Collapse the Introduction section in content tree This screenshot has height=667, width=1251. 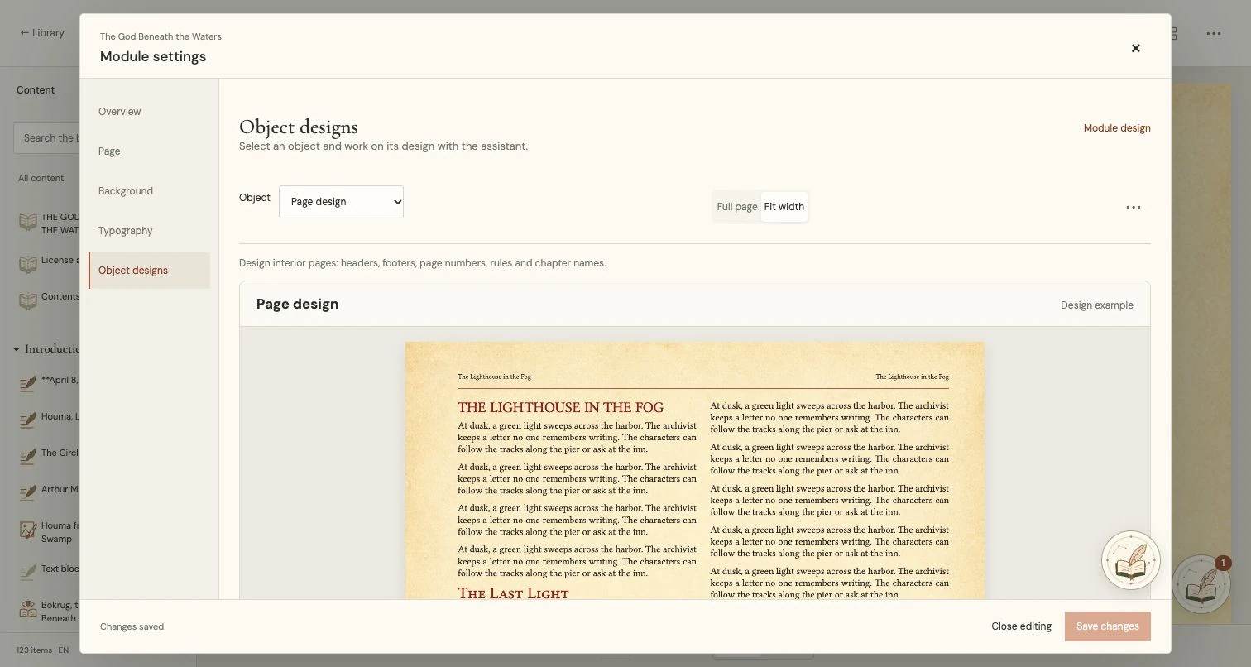(x=16, y=349)
